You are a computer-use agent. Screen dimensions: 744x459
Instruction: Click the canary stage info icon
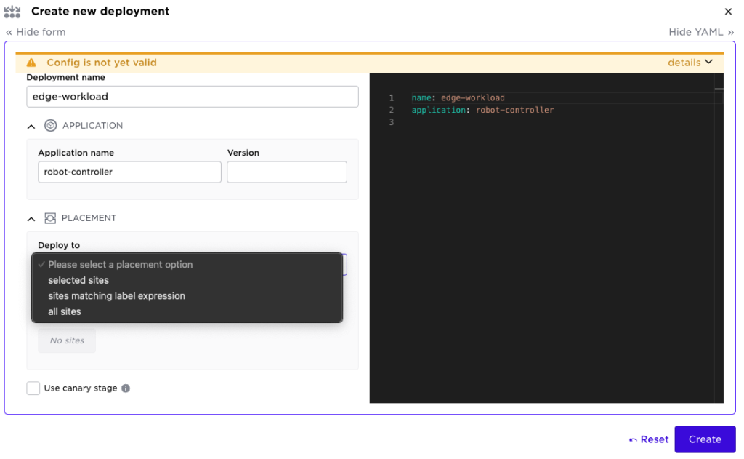[126, 388]
